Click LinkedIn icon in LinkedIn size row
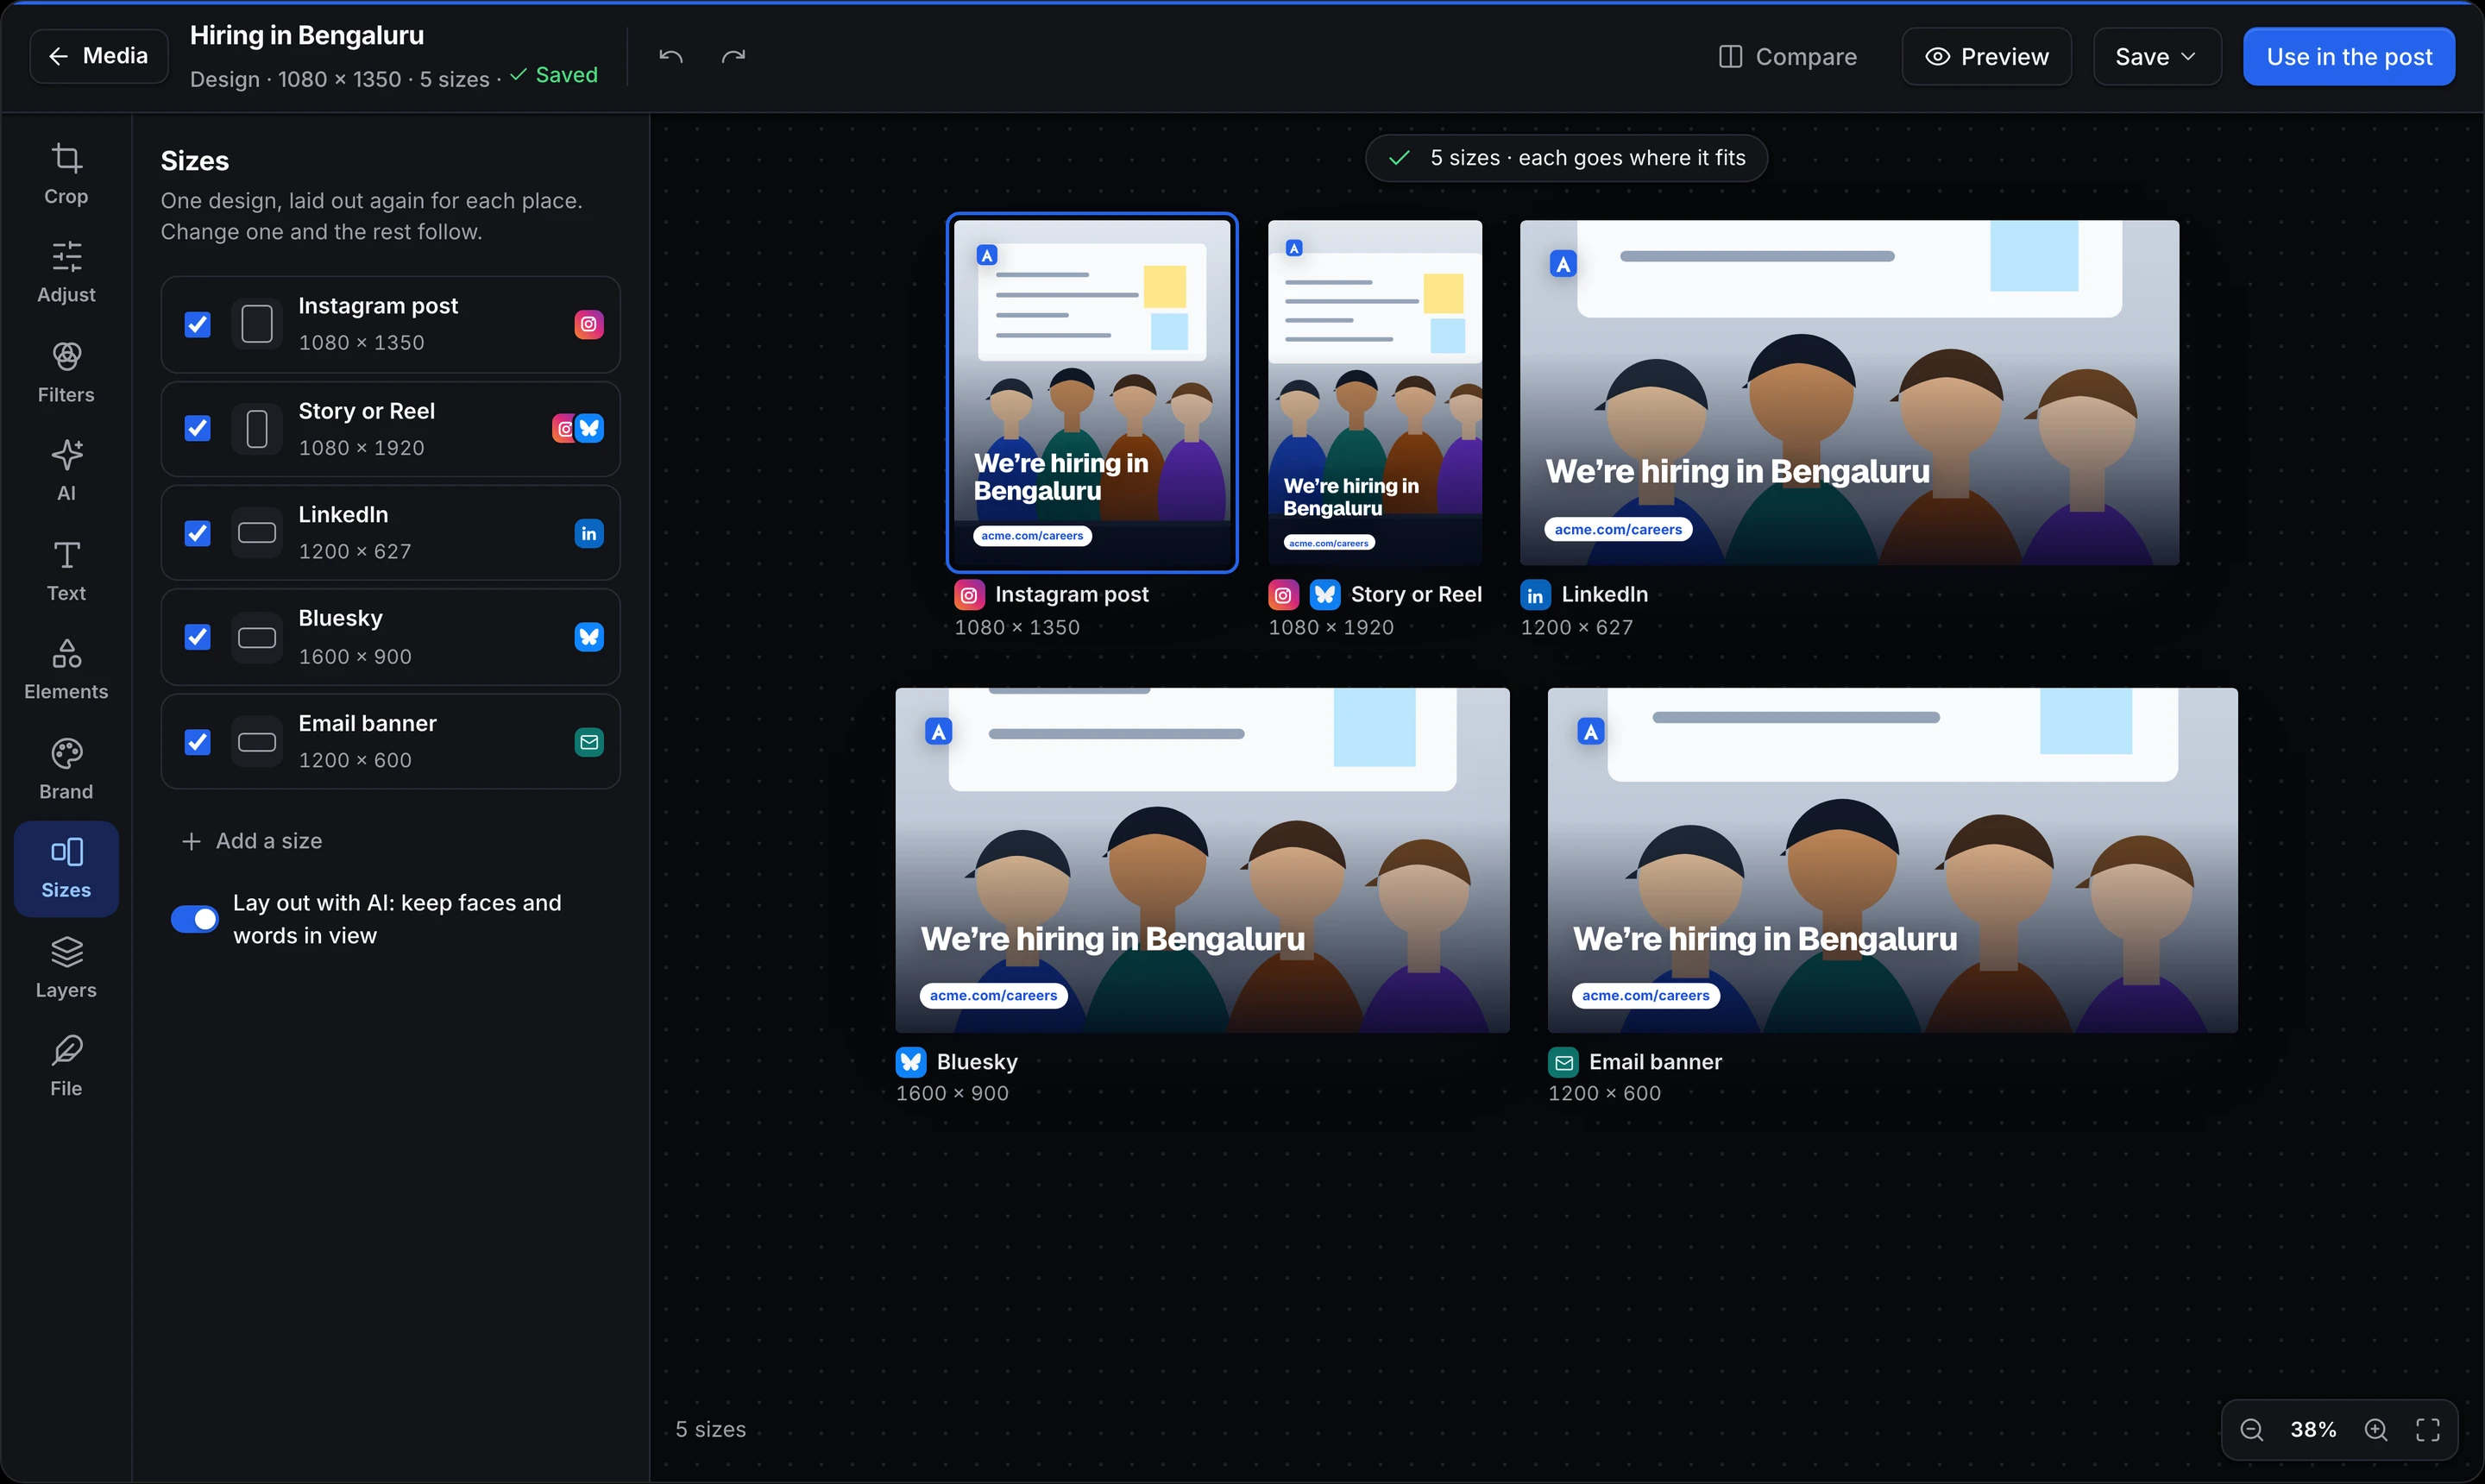The image size is (2485, 1484). [x=589, y=533]
